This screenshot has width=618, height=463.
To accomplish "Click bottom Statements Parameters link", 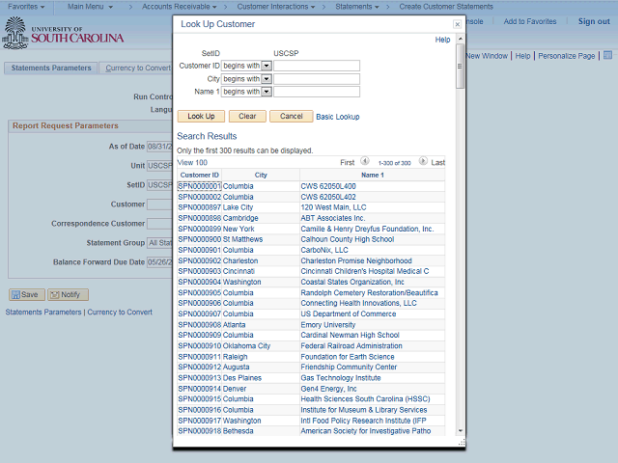I will click(43, 313).
